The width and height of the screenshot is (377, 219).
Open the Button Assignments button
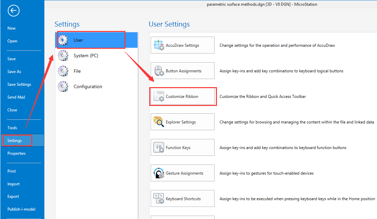[x=183, y=71]
